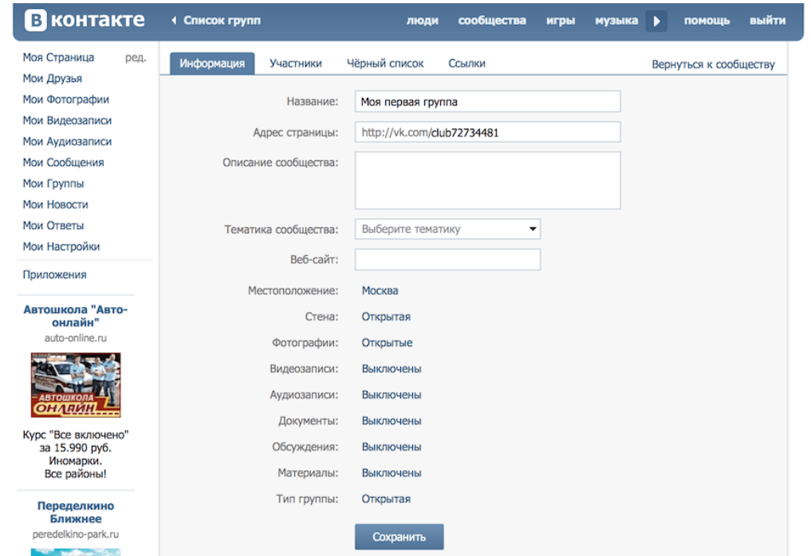Change Местоположение value Москва
811x556 pixels.
pyautogui.click(x=380, y=290)
